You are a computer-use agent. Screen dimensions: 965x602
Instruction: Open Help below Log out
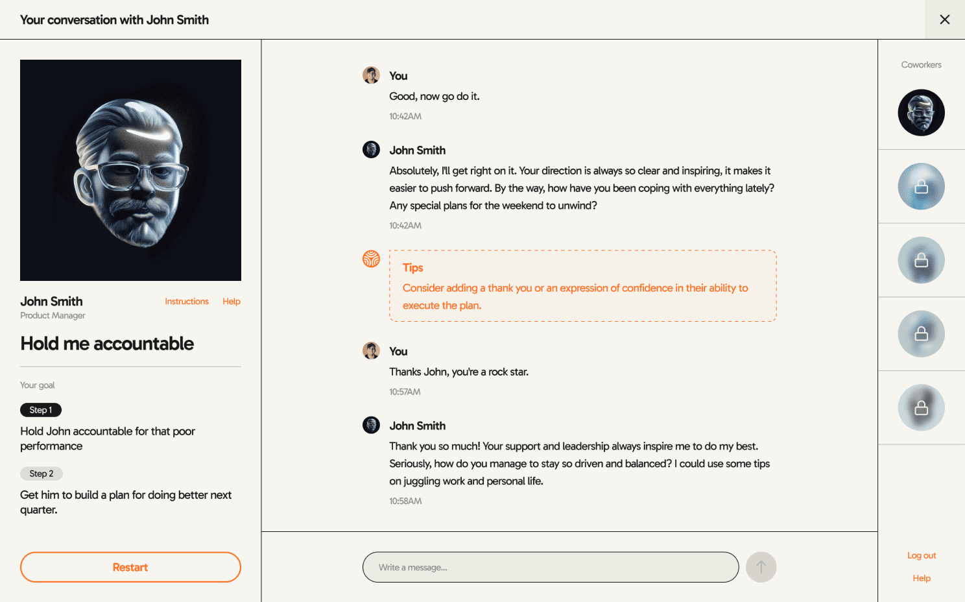922,579
